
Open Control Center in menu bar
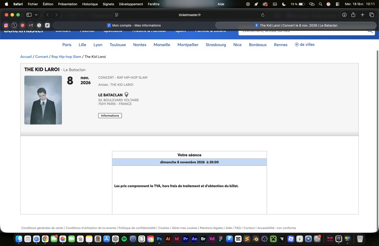[x=338, y=4]
